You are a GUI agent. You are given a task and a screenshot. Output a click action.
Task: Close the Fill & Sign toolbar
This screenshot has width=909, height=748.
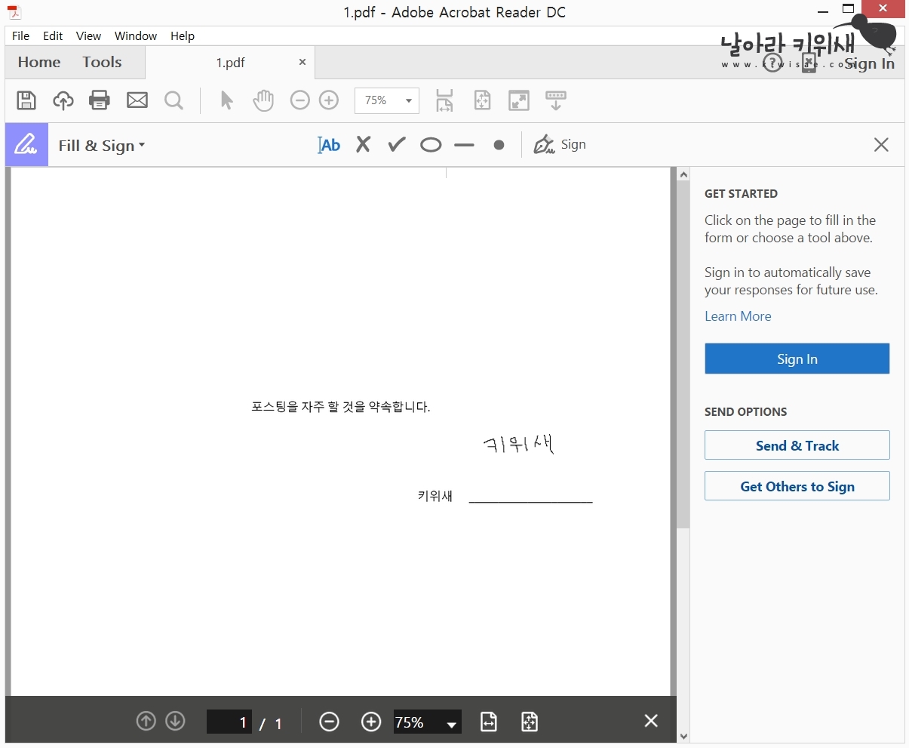pyautogui.click(x=881, y=145)
